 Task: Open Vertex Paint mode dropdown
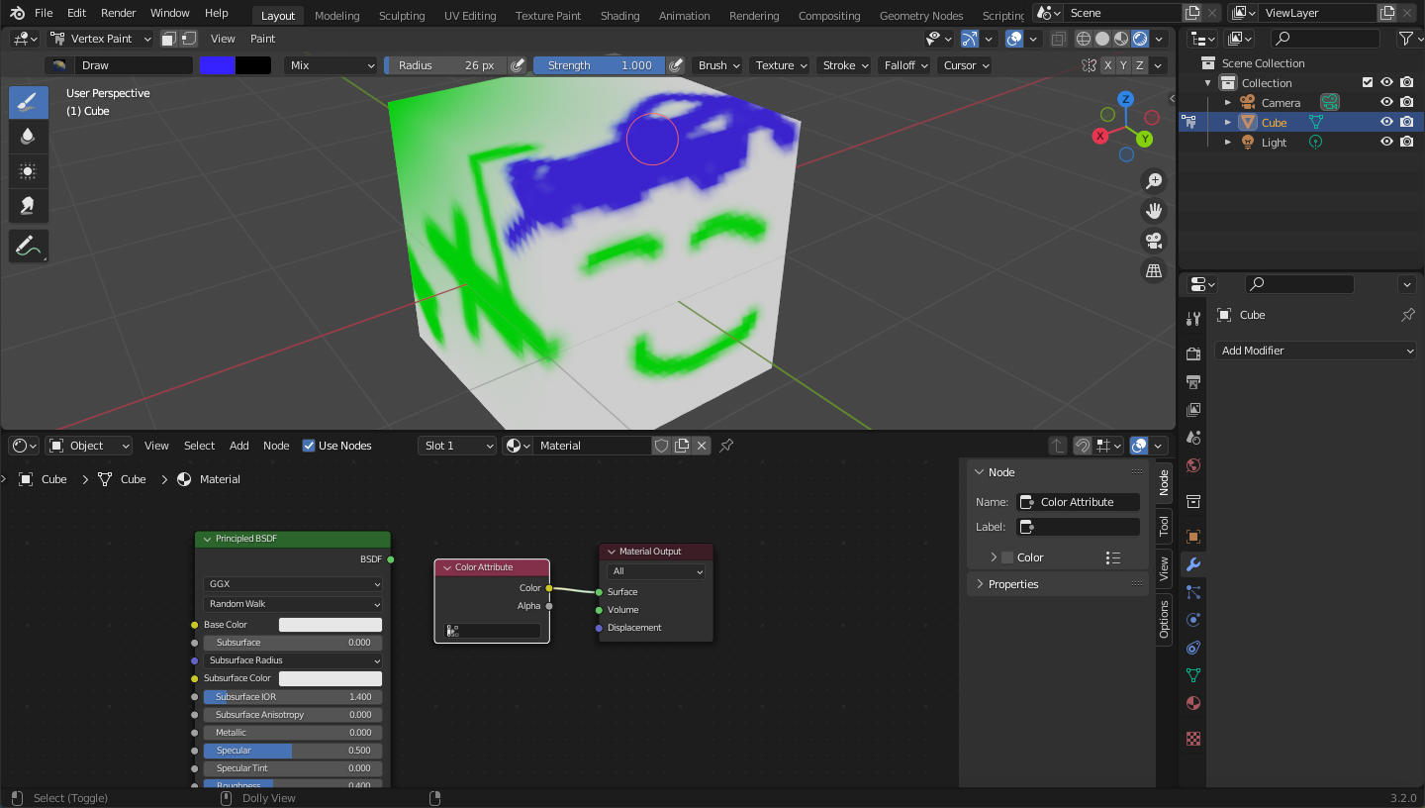point(98,39)
